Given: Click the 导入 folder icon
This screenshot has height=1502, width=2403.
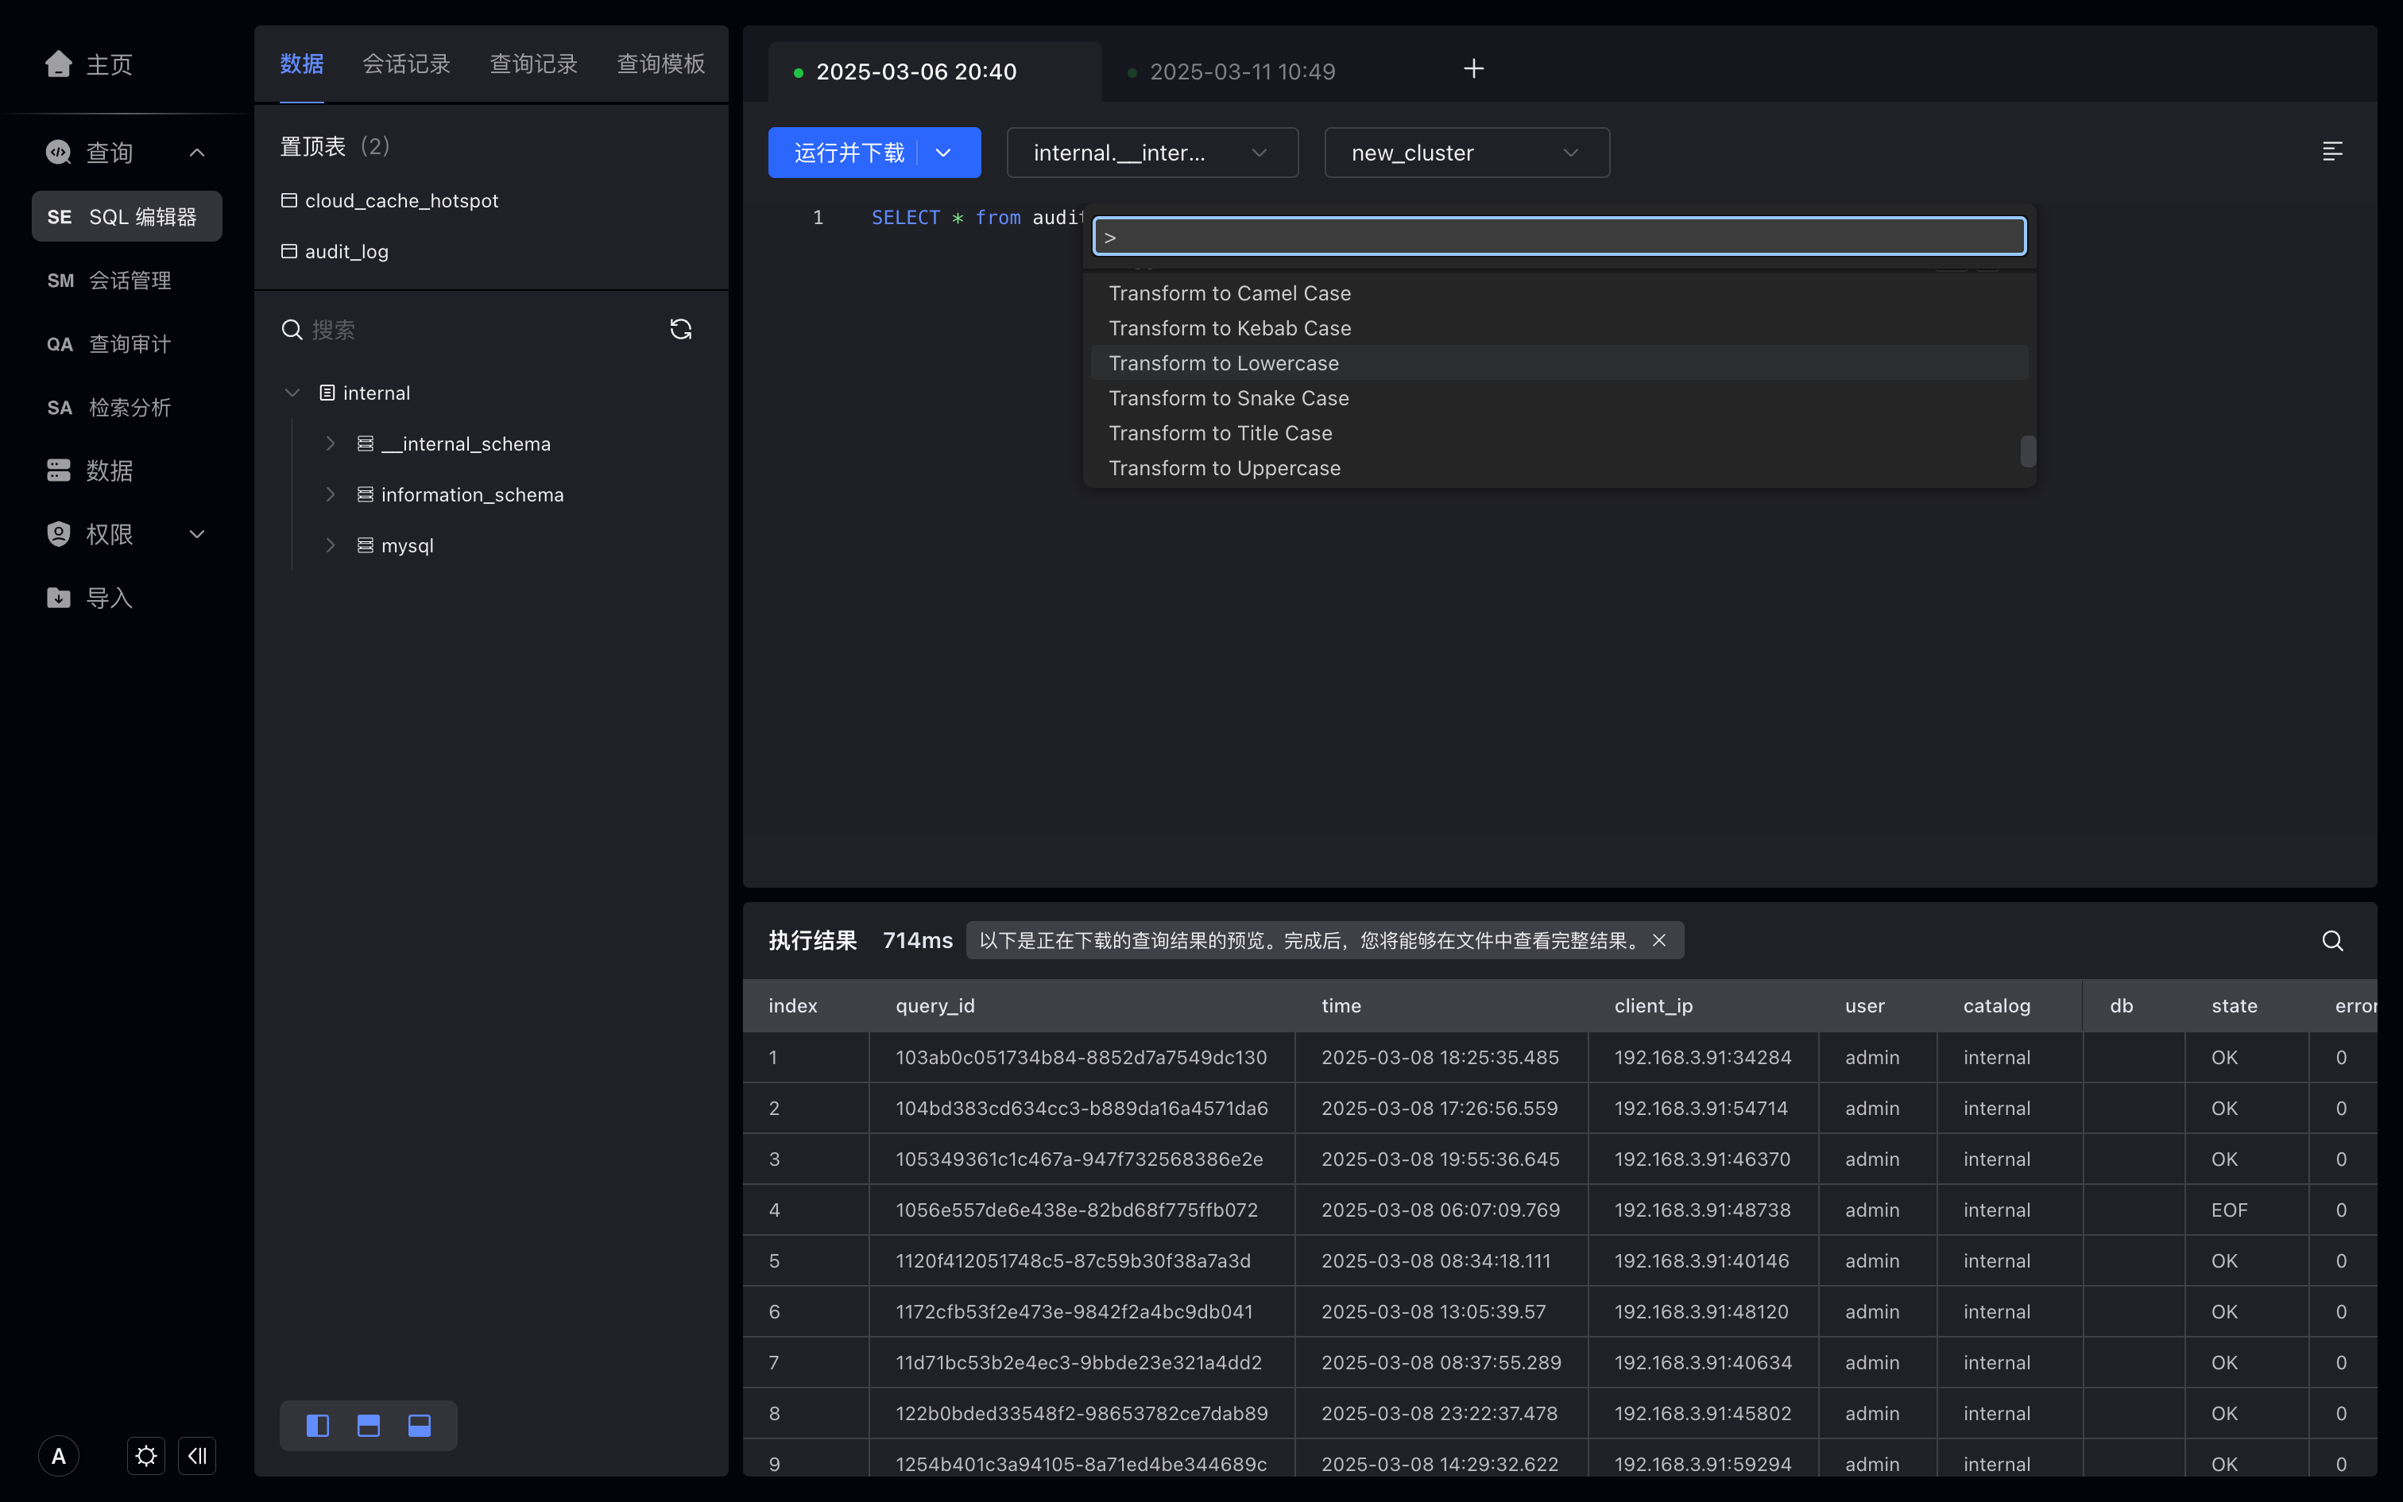Looking at the screenshot, I should [59, 598].
